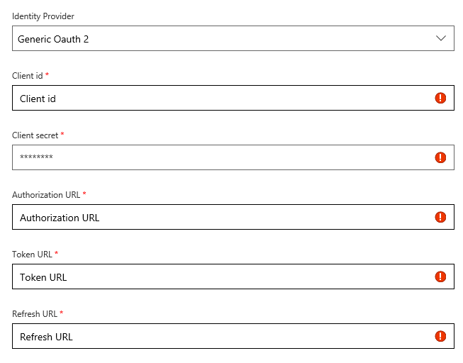The height and width of the screenshot is (363, 463).
Task: Click the Client id field label
Action: (x=28, y=75)
